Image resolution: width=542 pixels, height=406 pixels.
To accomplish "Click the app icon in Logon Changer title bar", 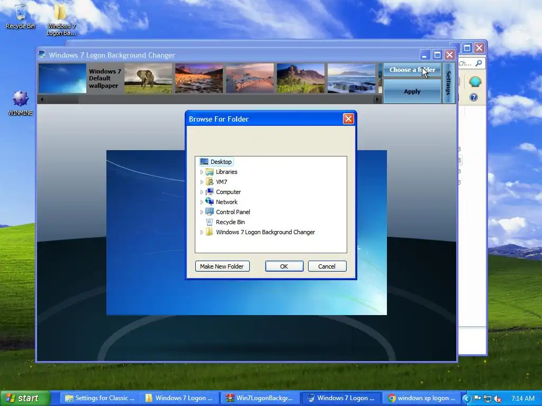I will click(42, 54).
